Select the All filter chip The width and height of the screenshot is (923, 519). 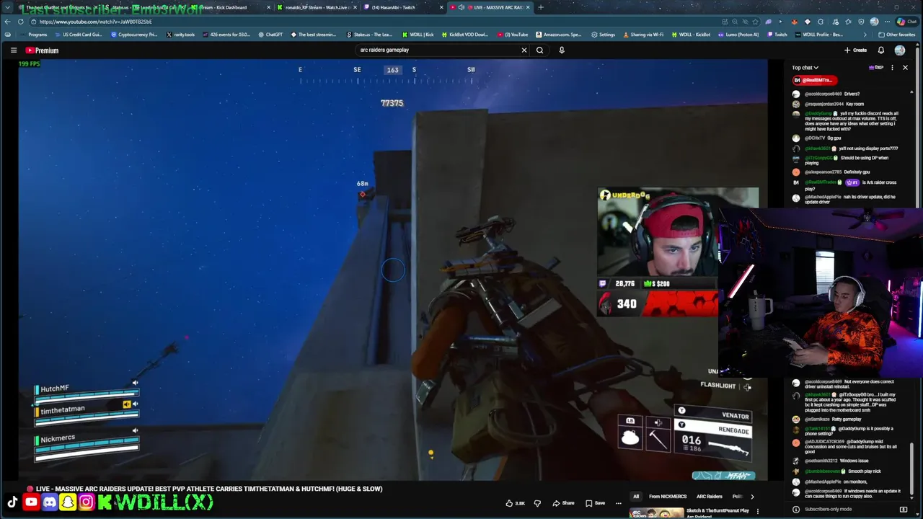click(636, 496)
